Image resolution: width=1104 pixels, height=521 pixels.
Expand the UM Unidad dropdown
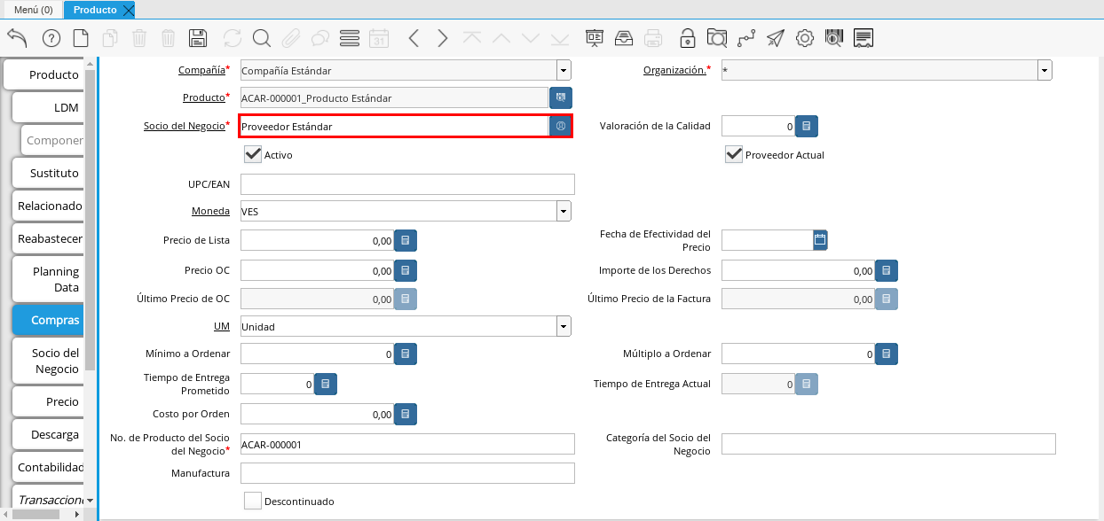(564, 327)
